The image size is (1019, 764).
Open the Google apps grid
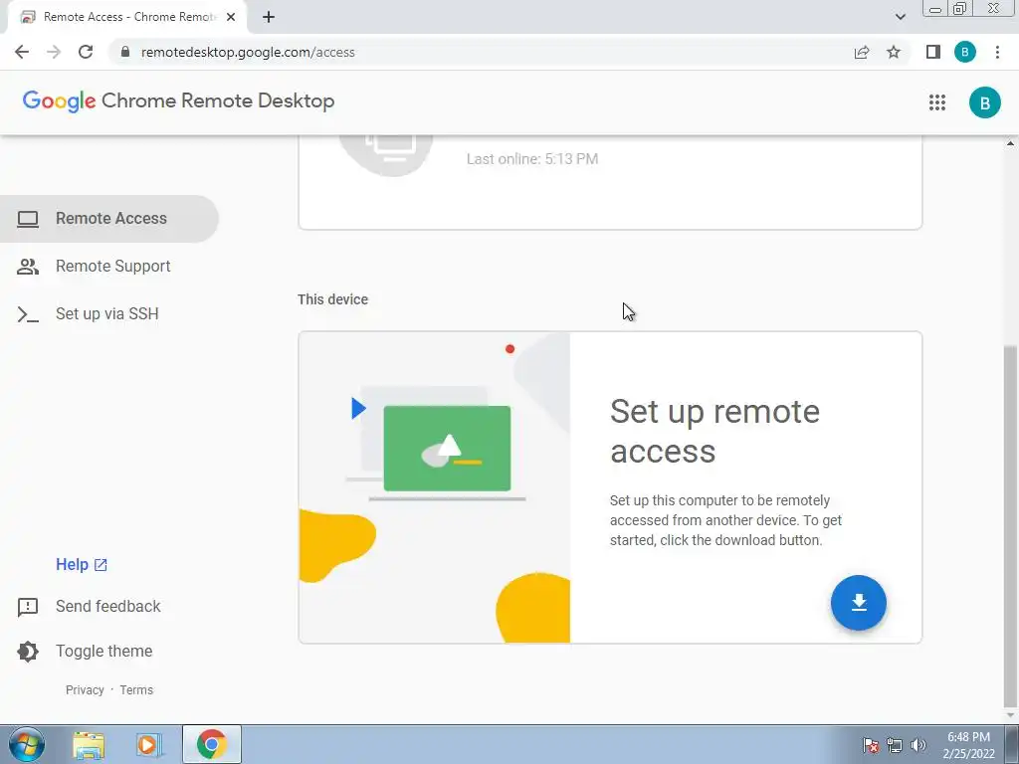coord(937,102)
